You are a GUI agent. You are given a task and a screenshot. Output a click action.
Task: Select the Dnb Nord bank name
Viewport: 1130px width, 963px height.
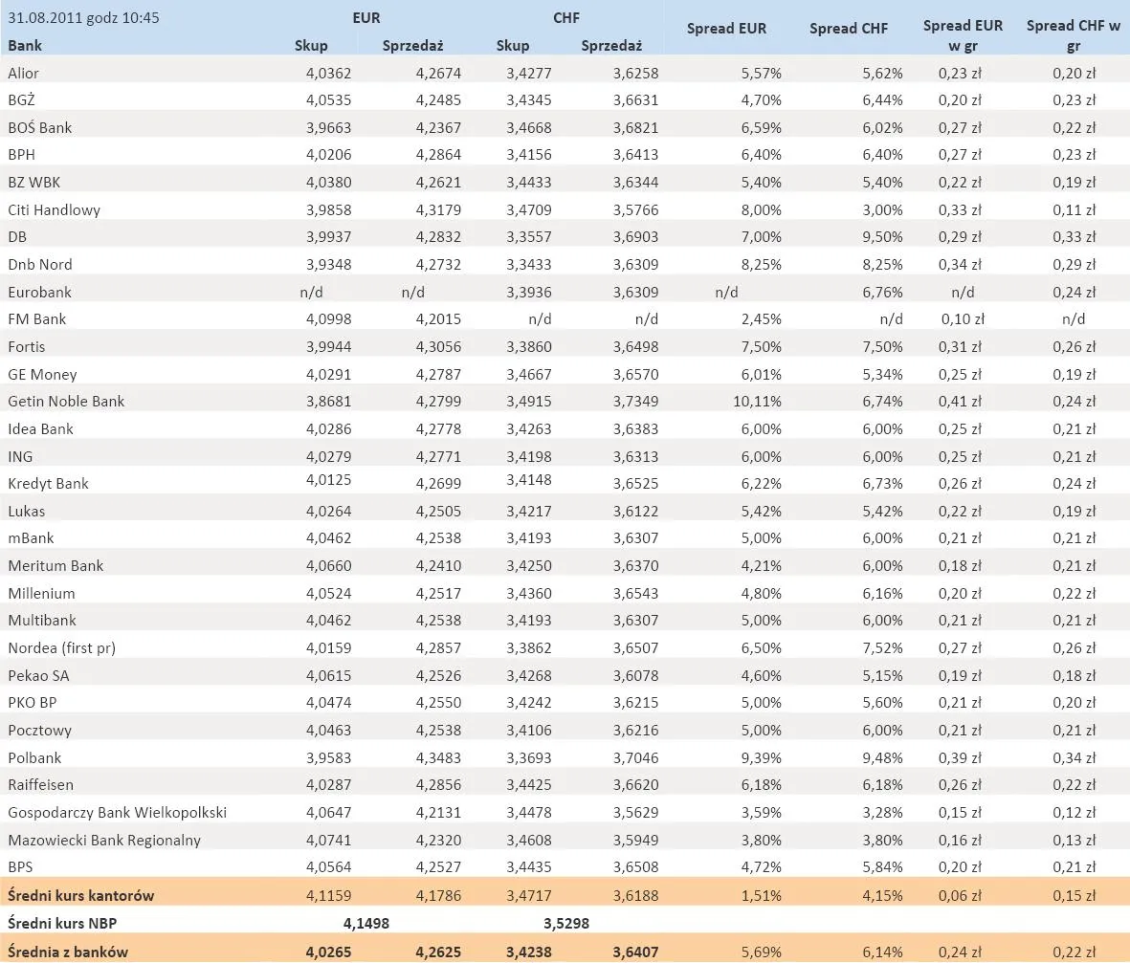click(x=39, y=264)
